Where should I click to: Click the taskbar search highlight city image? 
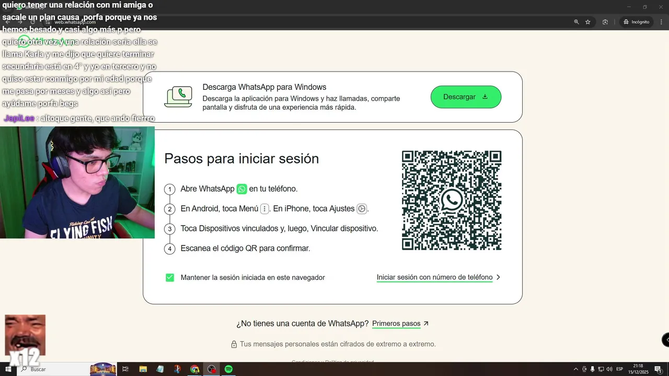(103, 369)
